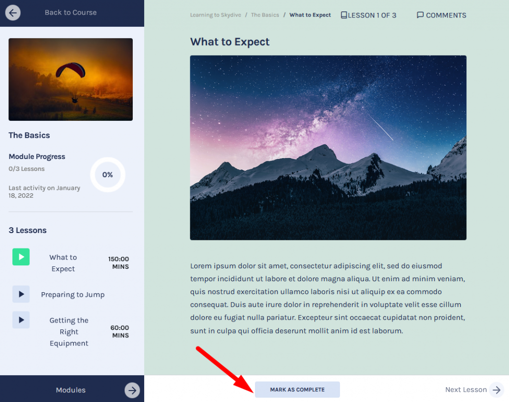This screenshot has width=509, height=402.
Task: Click the lesson book icon
Action: click(x=344, y=15)
